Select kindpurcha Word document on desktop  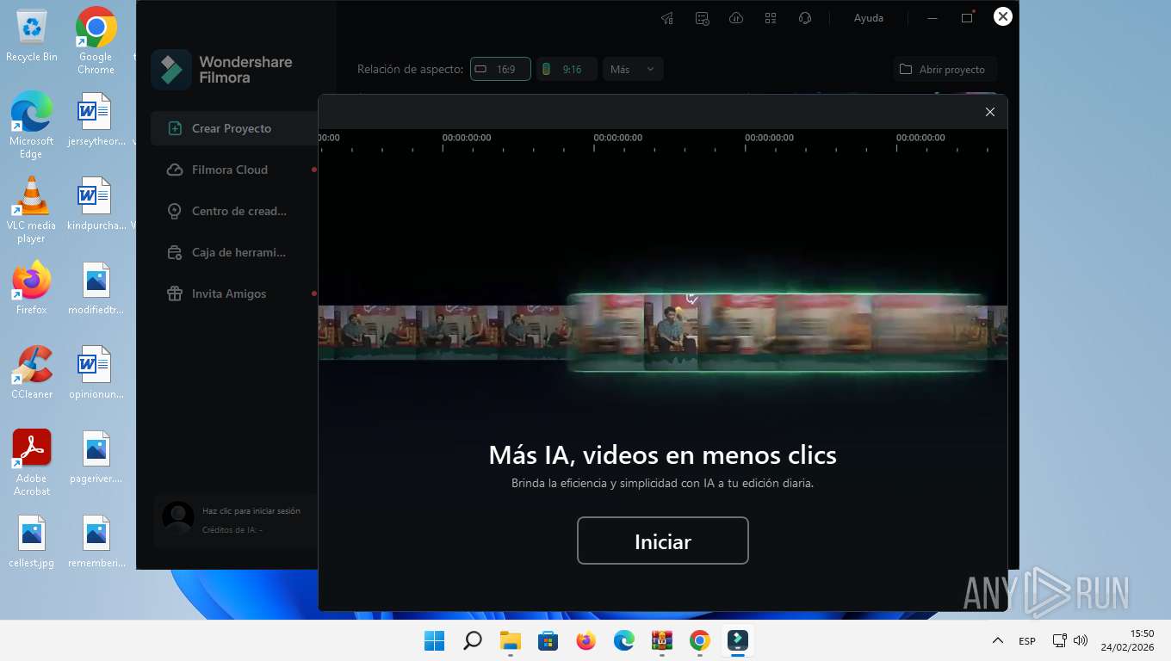click(x=96, y=204)
